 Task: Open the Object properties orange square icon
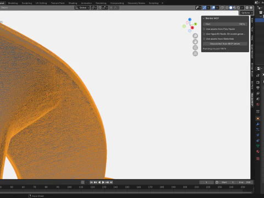pos(258,119)
